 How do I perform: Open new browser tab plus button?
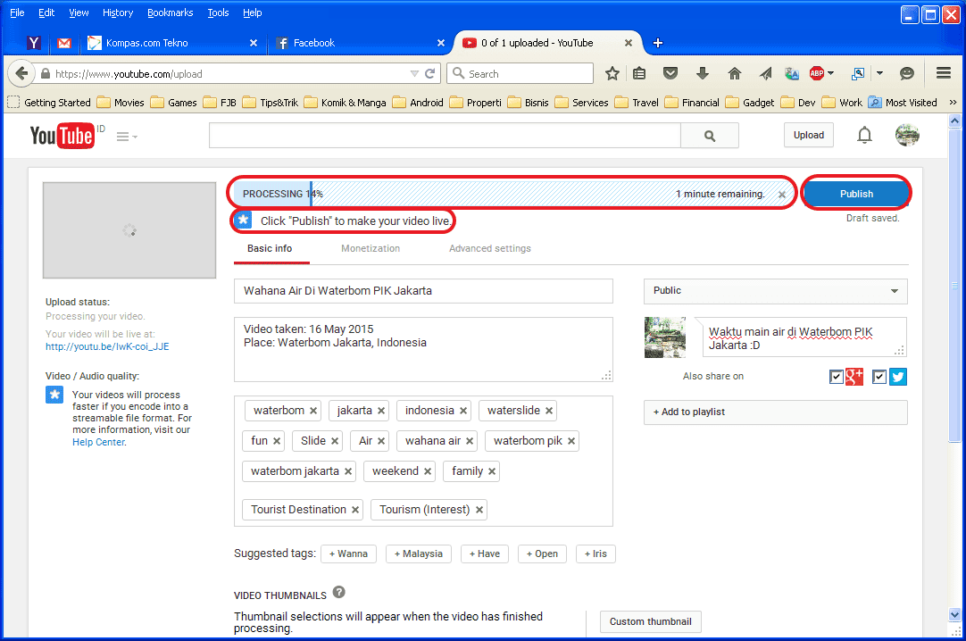point(657,43)
